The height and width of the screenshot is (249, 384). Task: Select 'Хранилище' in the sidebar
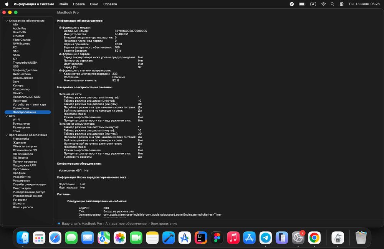pyautogui.click(x=21, y=108)
